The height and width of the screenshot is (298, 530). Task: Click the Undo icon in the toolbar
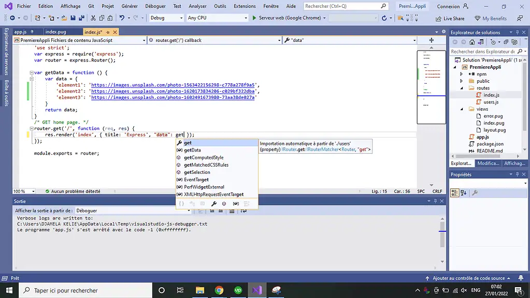121,18
